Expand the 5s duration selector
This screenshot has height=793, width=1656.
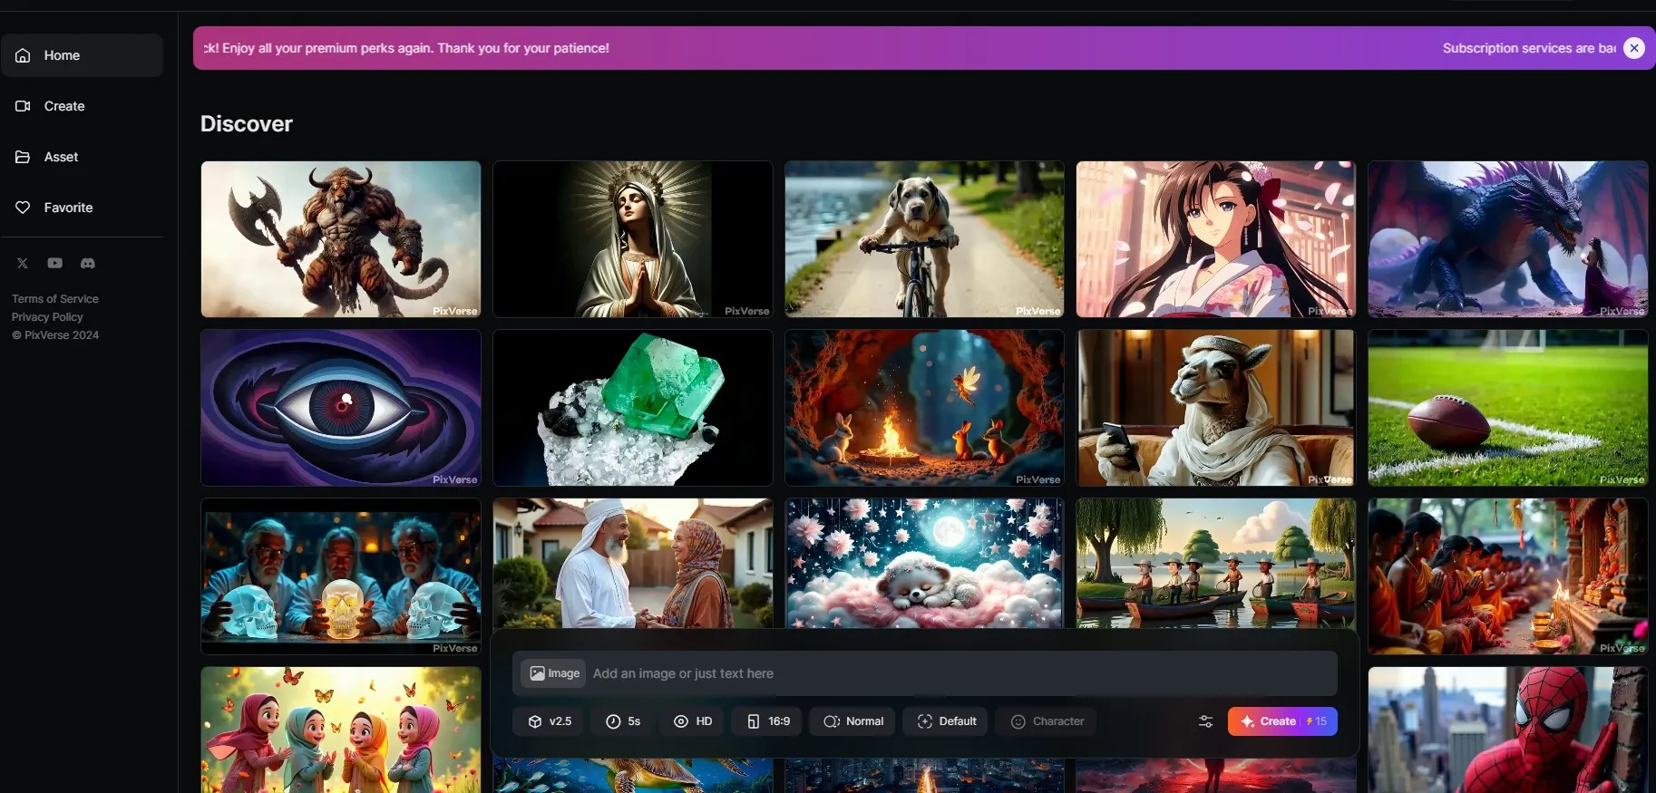click(x=623, y=721)
